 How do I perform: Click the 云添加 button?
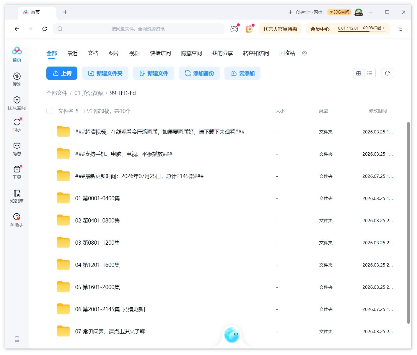(242, 73)
